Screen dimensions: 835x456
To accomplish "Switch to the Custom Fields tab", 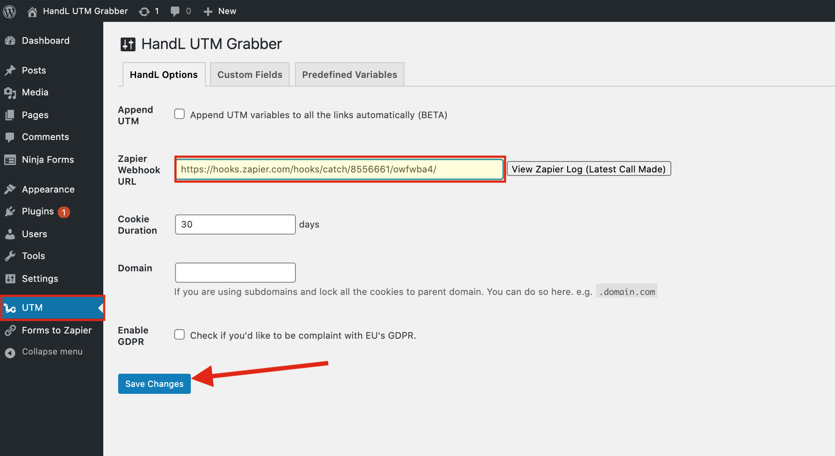I will [x=249, y=75].
